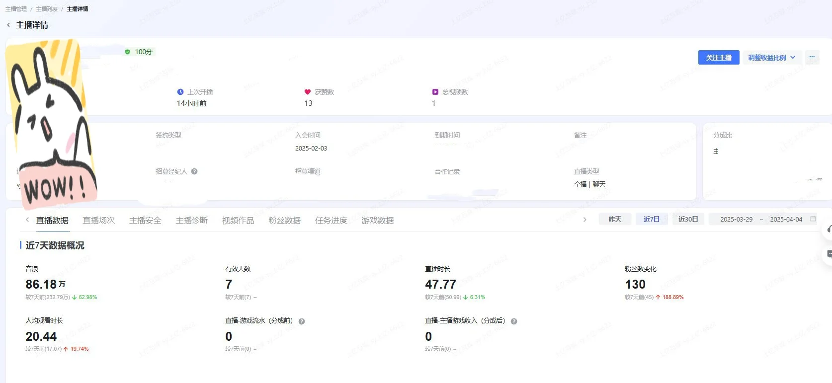This screenshot has height=383, width=832.
Task: Open the 主播管理 breadcrumb link
Action: (16, 9)
